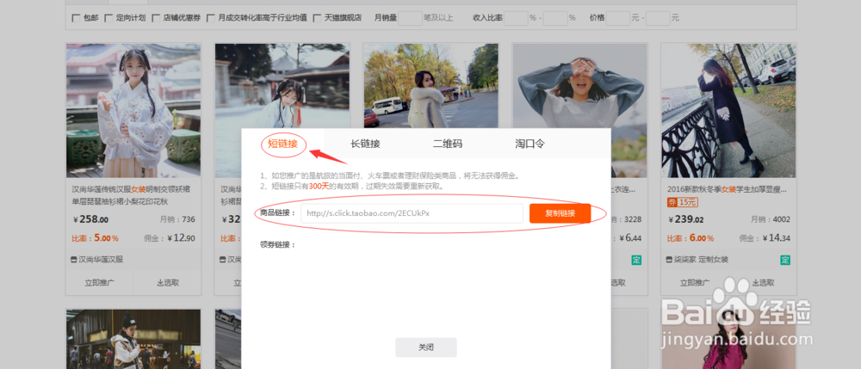
Task: Click the green 定 badge on 柒柒家 card
Action: point(785,260)
